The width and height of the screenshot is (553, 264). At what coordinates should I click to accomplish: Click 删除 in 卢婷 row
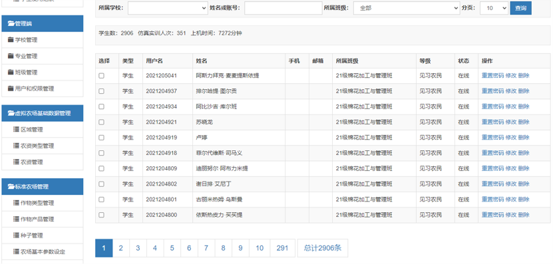(523, 138)
